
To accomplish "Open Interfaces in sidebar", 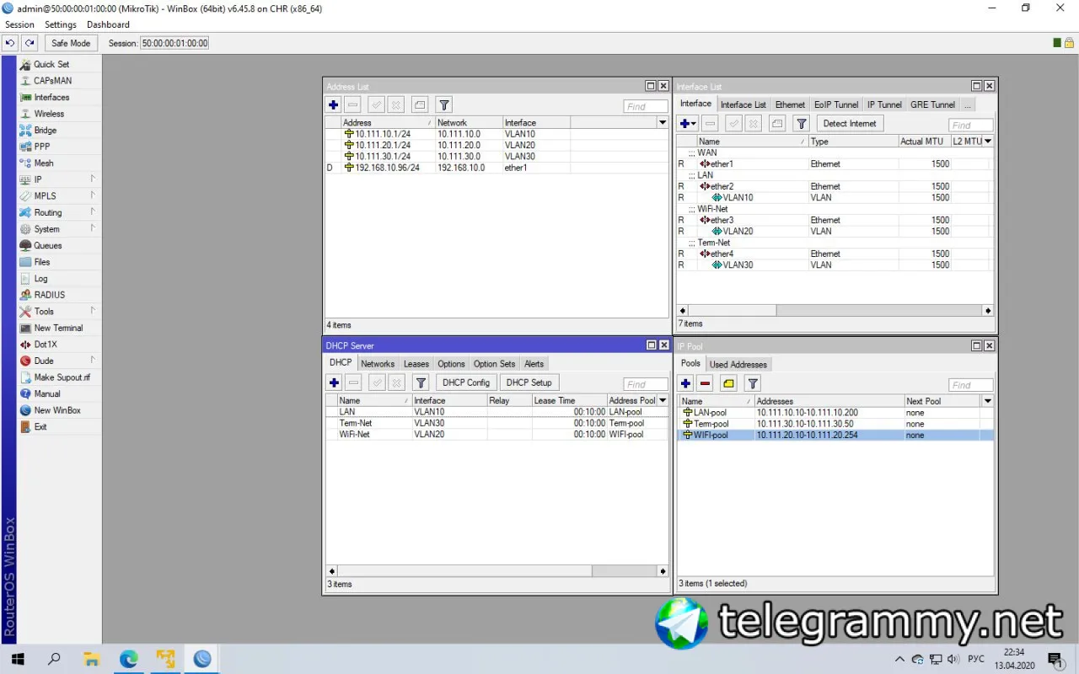I will (51, 97).
